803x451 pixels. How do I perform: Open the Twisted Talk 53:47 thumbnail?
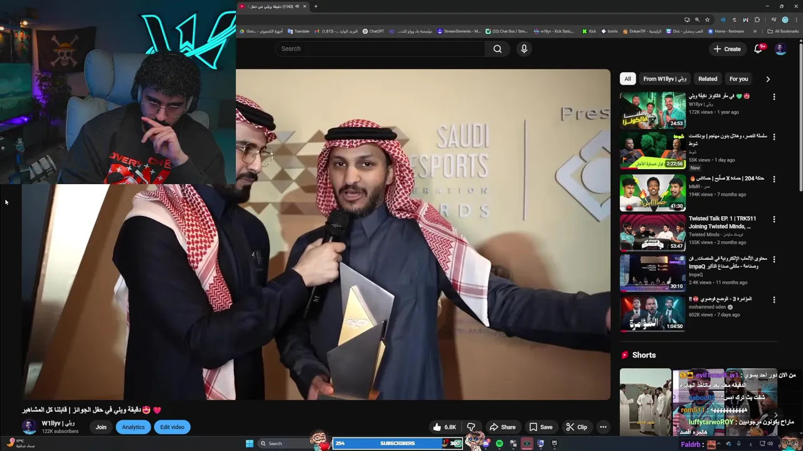pos(652,233)
